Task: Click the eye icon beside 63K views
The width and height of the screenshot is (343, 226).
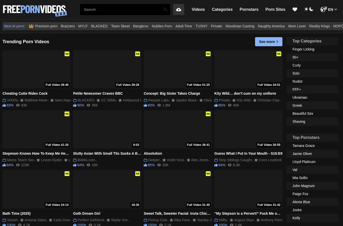Action: click(x=18, y=105)
